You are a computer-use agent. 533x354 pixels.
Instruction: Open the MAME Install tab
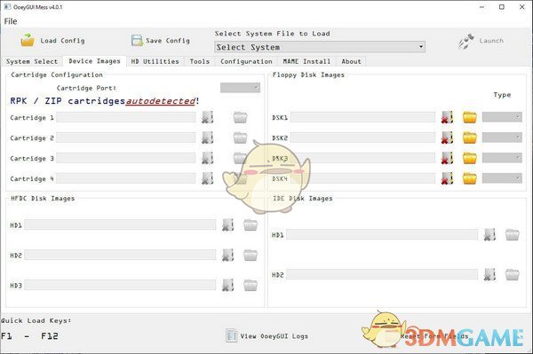click(306, 61)
